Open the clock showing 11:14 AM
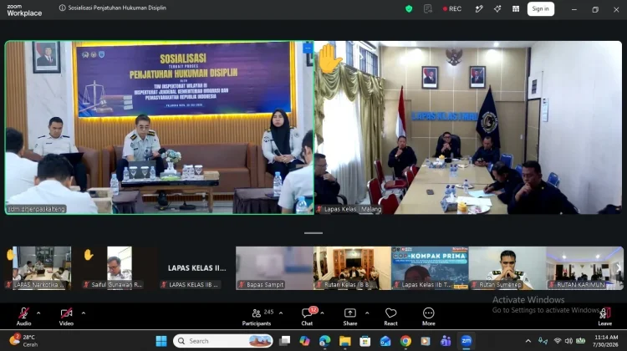Screen dimensions: 627x351 pos(605,341)
